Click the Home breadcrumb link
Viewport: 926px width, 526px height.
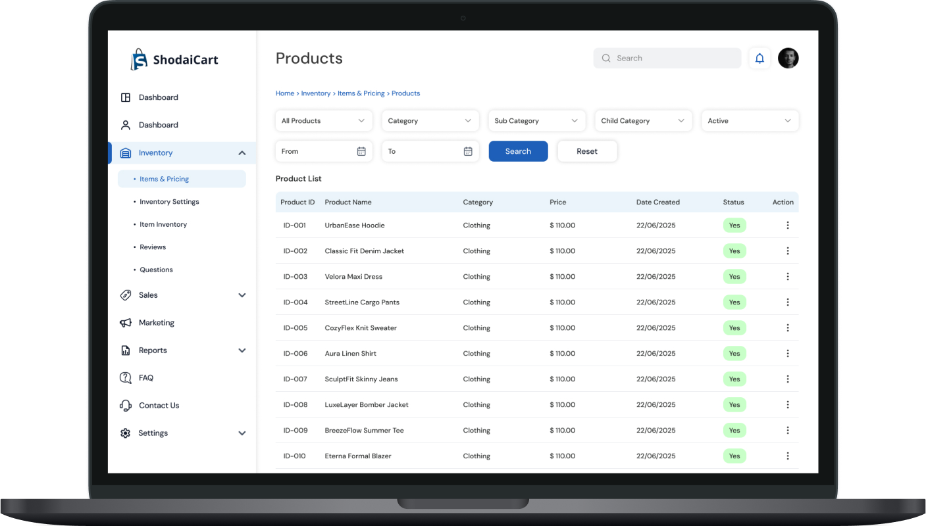tap(284, 93)
